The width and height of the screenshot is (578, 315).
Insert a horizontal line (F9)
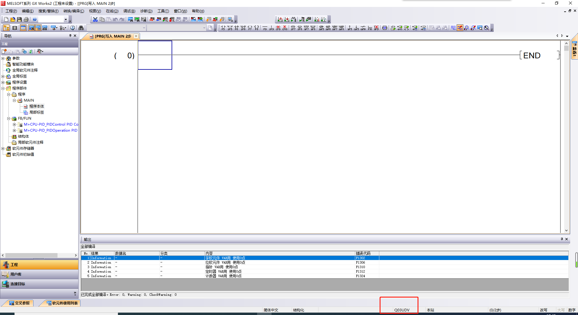(x=265, y=28)
